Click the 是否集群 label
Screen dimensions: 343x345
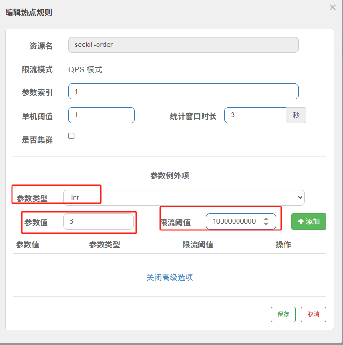(x=37, y=140)
